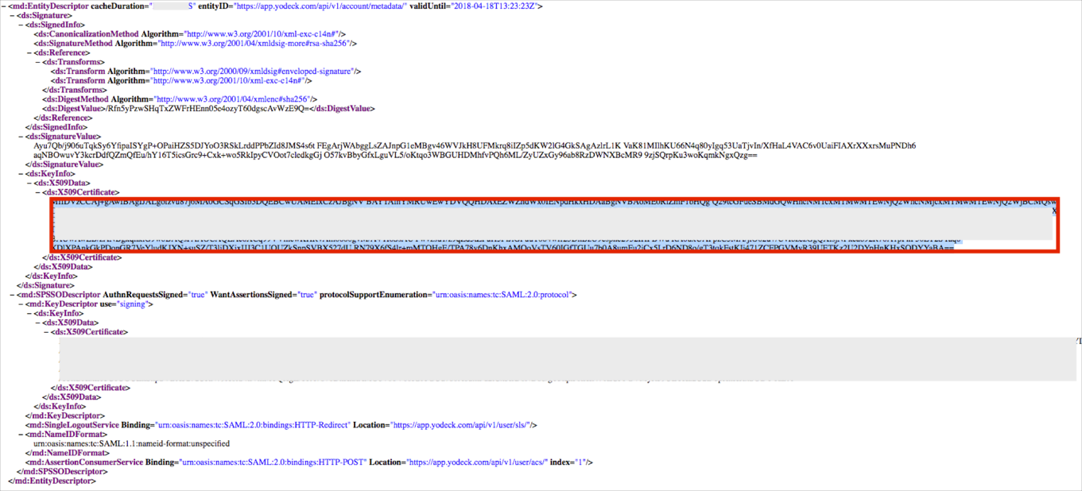Click the enveloped-signature Transform algorithm URL
Viewport: 1082px width, 491px height.
[253, 72]
